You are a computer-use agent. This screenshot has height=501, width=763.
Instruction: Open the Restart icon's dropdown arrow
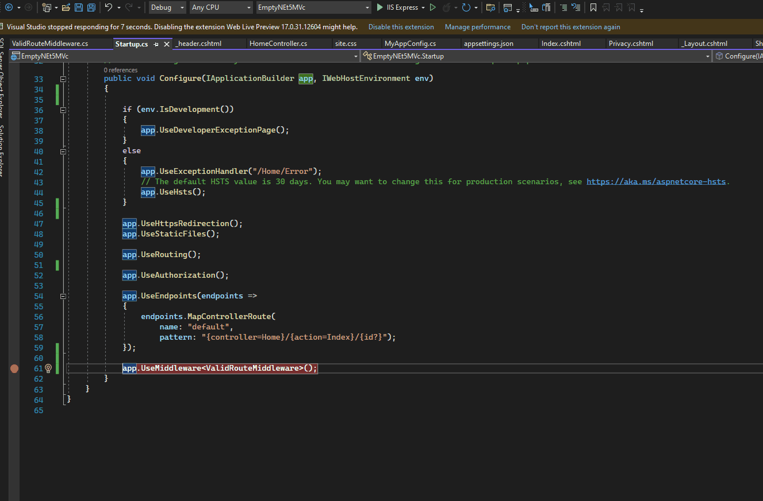click(476, 7)
